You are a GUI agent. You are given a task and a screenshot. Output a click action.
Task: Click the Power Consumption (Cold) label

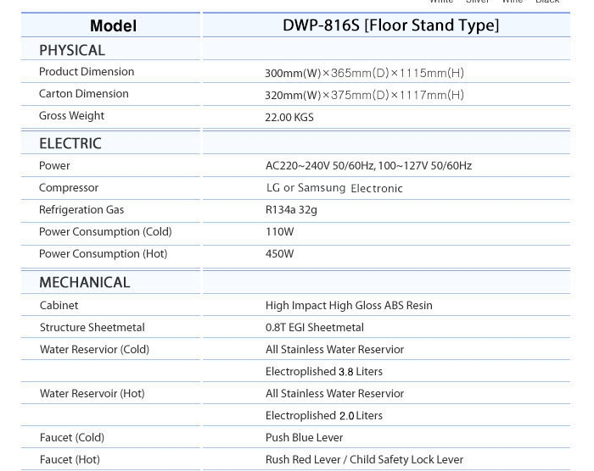[105, 232]
